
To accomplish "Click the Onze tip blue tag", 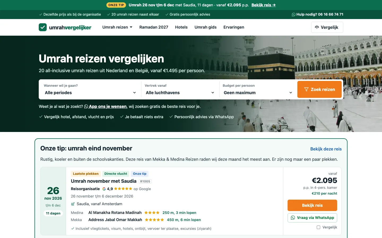I will tap(140, 174).
